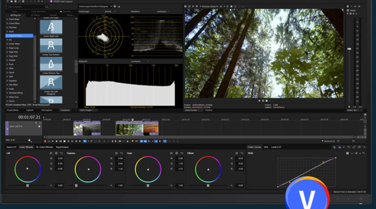This screenshot has width=376, height=209.
Task: Select Gradient Wipe in the transitions list
Action: (x=19, y=36)
